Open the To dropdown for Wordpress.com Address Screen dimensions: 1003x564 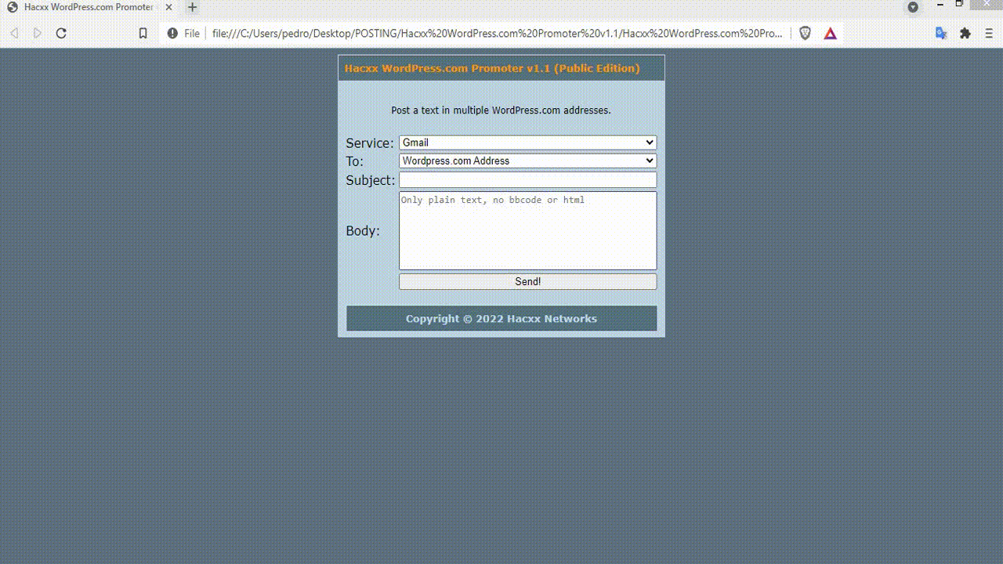click(x=527, y=161)
